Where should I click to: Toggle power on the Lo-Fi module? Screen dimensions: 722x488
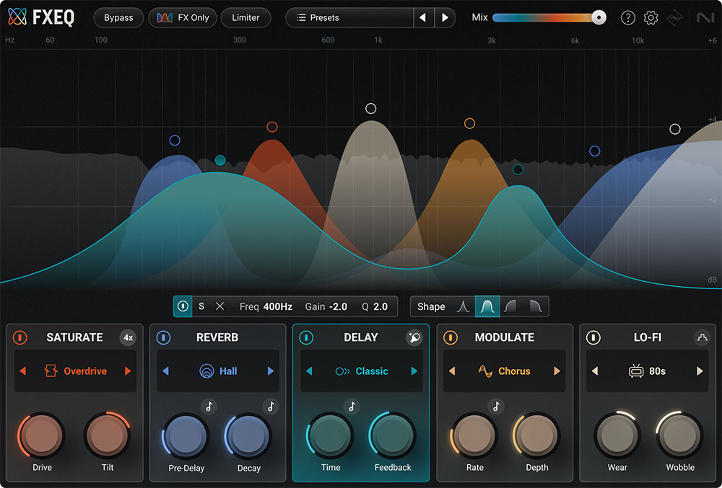coord(592,337)
